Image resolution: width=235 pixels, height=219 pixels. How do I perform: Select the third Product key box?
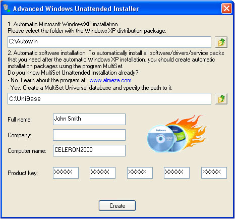140,173
